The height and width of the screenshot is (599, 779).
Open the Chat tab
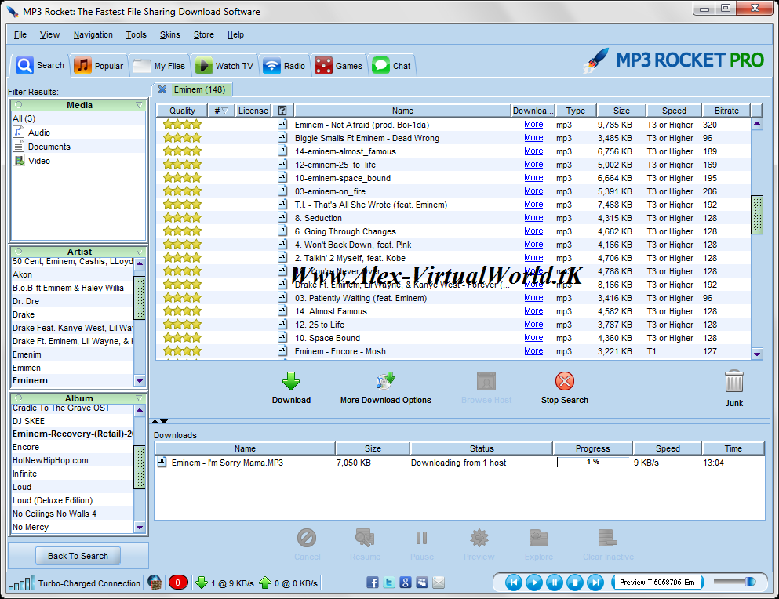[391, 66]
